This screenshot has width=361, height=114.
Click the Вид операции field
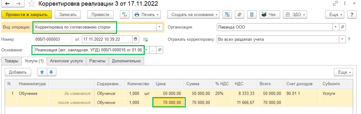coord(95,27)
